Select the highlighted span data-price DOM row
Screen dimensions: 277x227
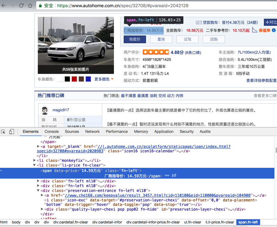(137, 173)
